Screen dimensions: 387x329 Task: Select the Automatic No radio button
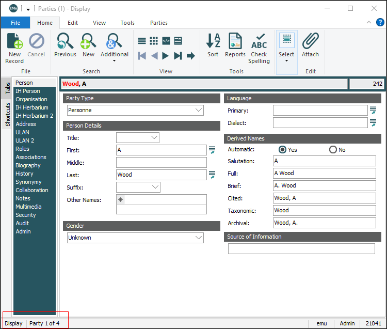click(x=333, y=150)
